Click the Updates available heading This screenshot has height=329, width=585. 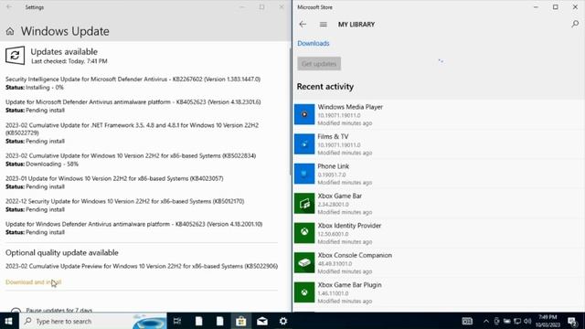(64, 52)
